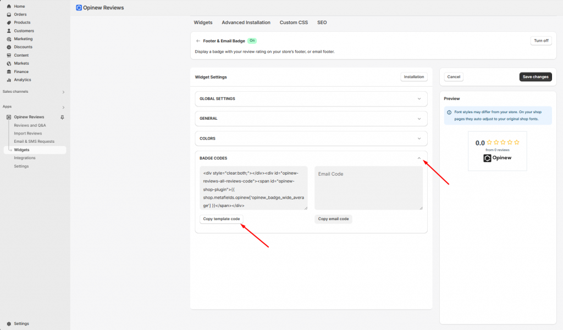Viewport: 563px width, 330px height.
Task: Click the Markets globe icon
Action: click(9, 64)
